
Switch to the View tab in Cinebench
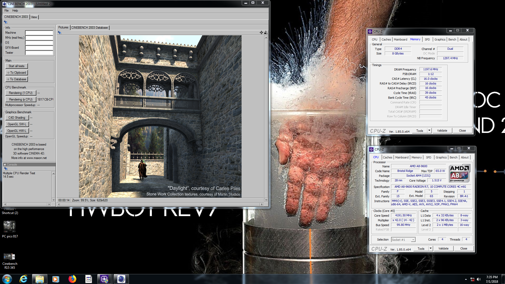[34, 17]
